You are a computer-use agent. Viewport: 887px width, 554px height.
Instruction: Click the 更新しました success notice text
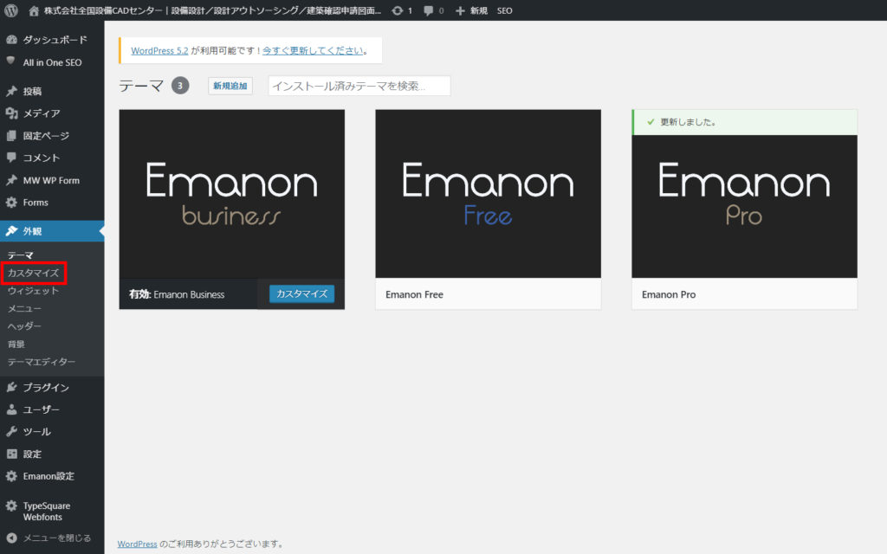(688, 122)
